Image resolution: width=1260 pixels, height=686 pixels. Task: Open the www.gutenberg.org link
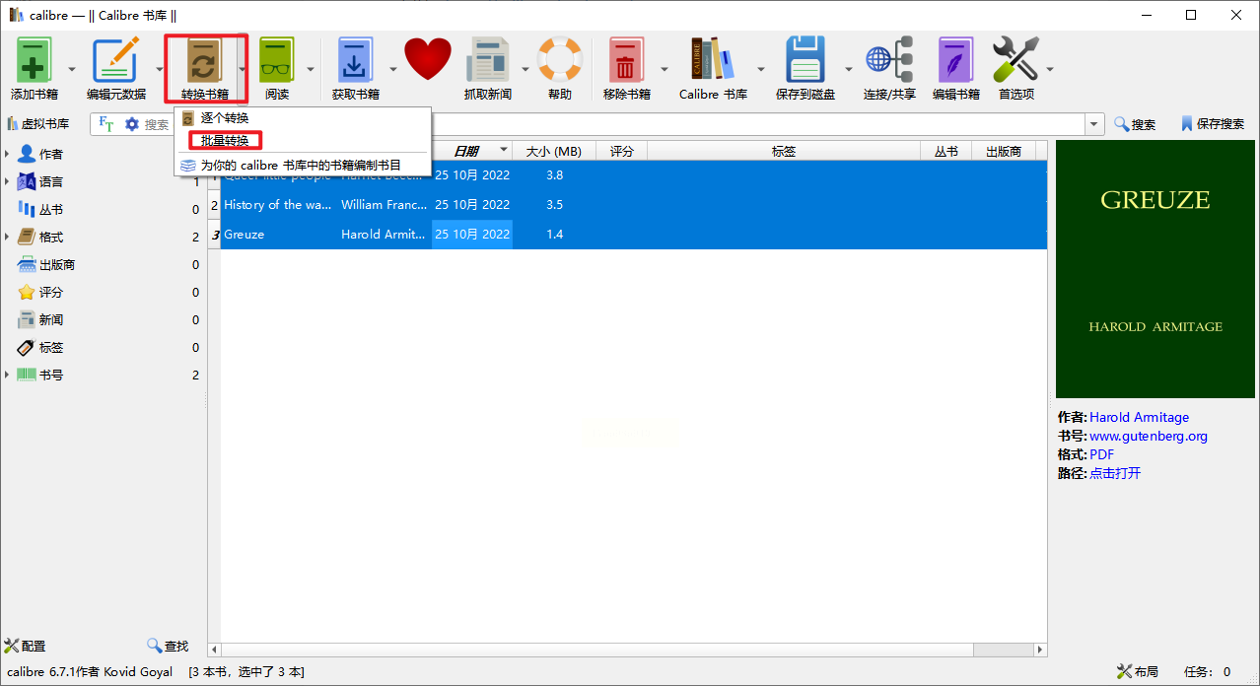click(x=1148, y=436)
